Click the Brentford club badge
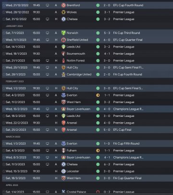The height and width of the screenshot is (195, 173). (x=63, y=5)
